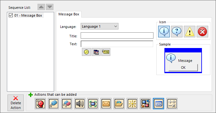Switch to the Message Box tab
This screenshot has width=216, height=113.
pos(69,14)
